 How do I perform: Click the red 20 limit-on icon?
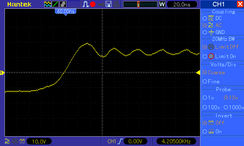(x=211, y=56)
